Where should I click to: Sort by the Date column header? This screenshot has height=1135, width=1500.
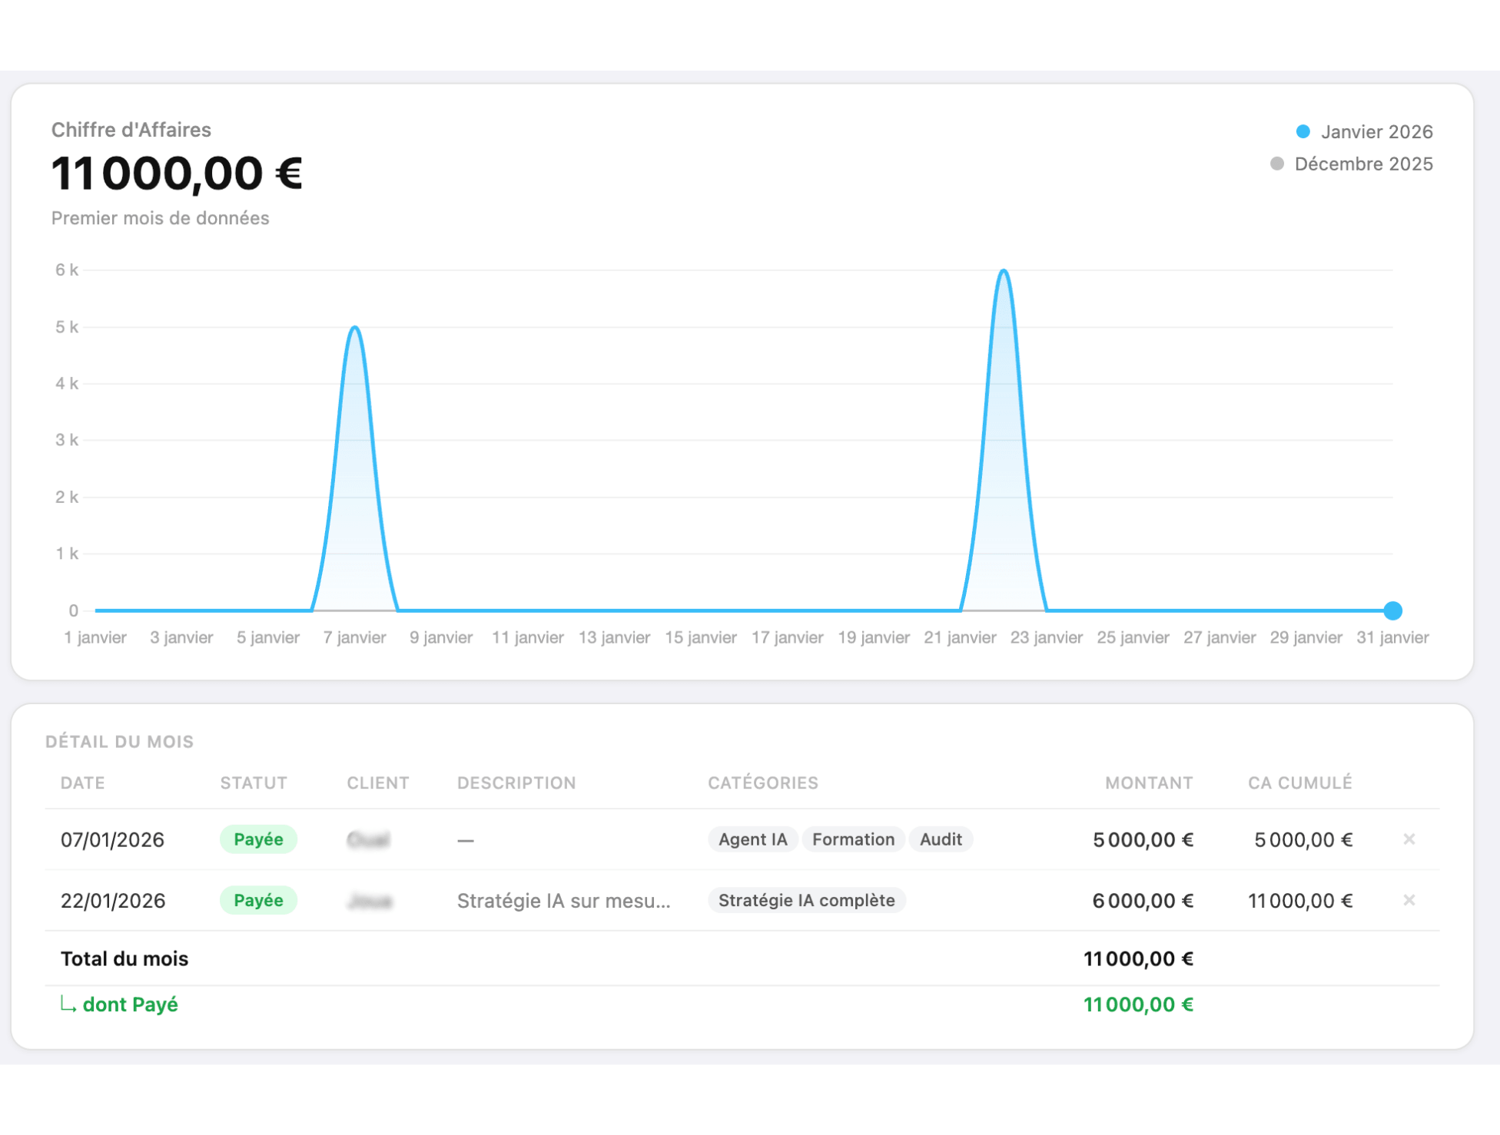[82, 783]
